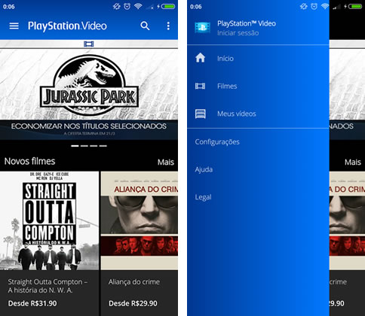Tap the home icon beside Início
Viewport: 365px width, 316px height.
200,58
